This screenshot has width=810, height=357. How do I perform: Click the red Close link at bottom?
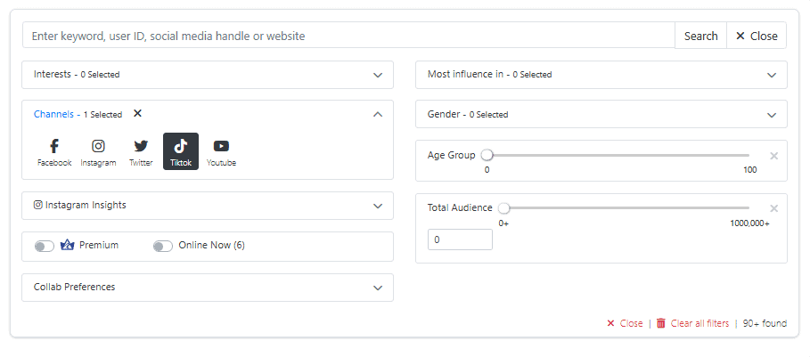(x=625, y=323)
